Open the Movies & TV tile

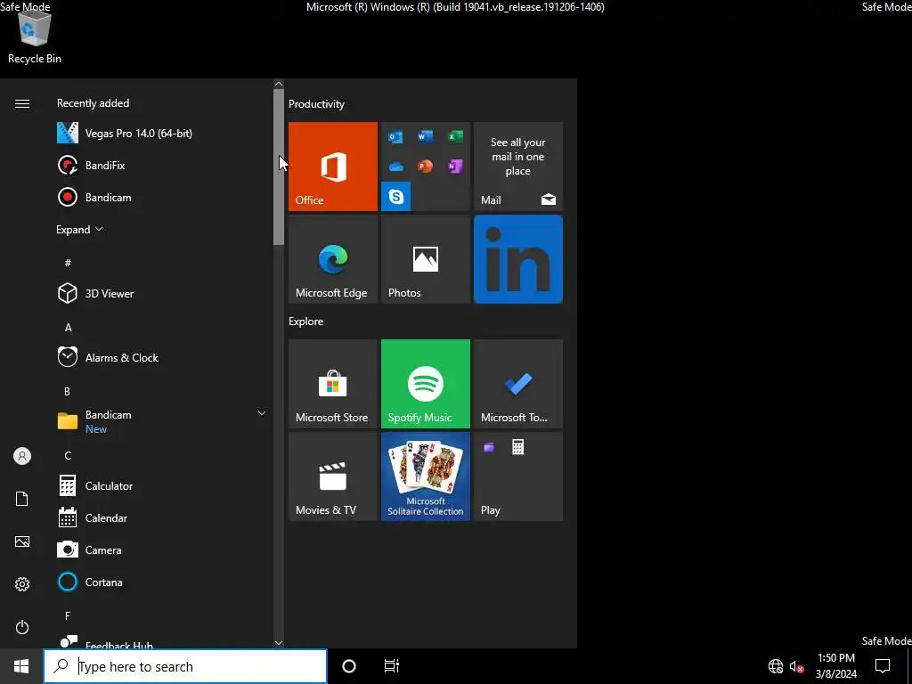333,476
